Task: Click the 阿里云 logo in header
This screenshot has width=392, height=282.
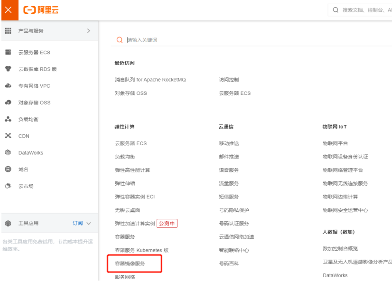Action: (41, 10)
